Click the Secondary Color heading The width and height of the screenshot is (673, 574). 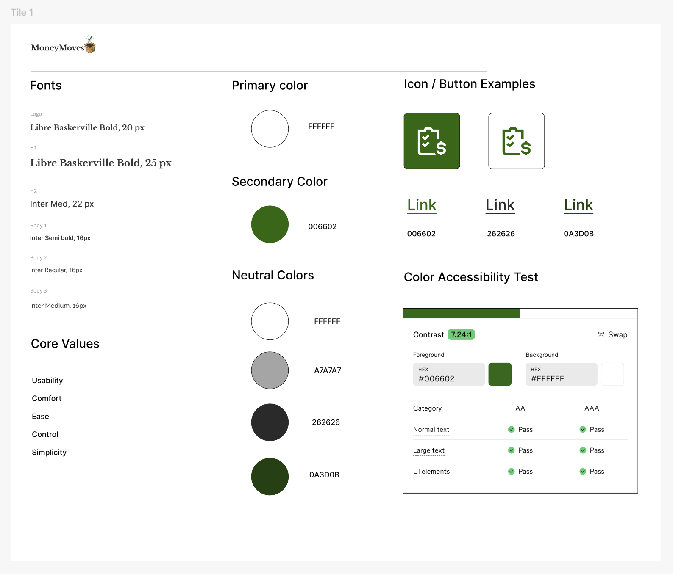click(280, 182)
